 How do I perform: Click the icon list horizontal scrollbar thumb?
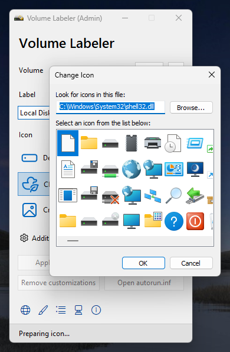coord(73,241)
